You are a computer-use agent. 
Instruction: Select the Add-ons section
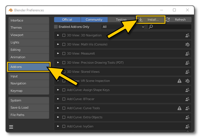(29, 67)
